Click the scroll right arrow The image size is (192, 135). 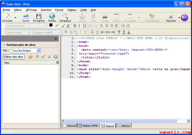[188, 121]
